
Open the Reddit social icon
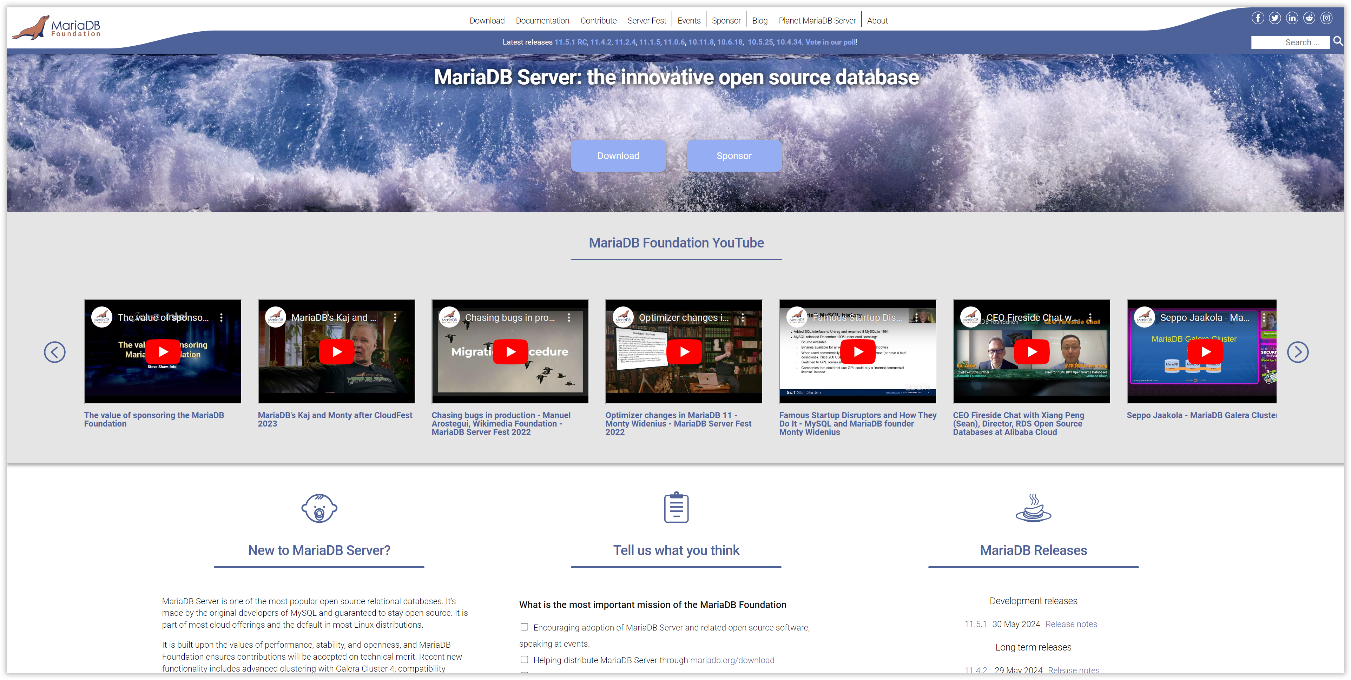tap(1310, 18)
